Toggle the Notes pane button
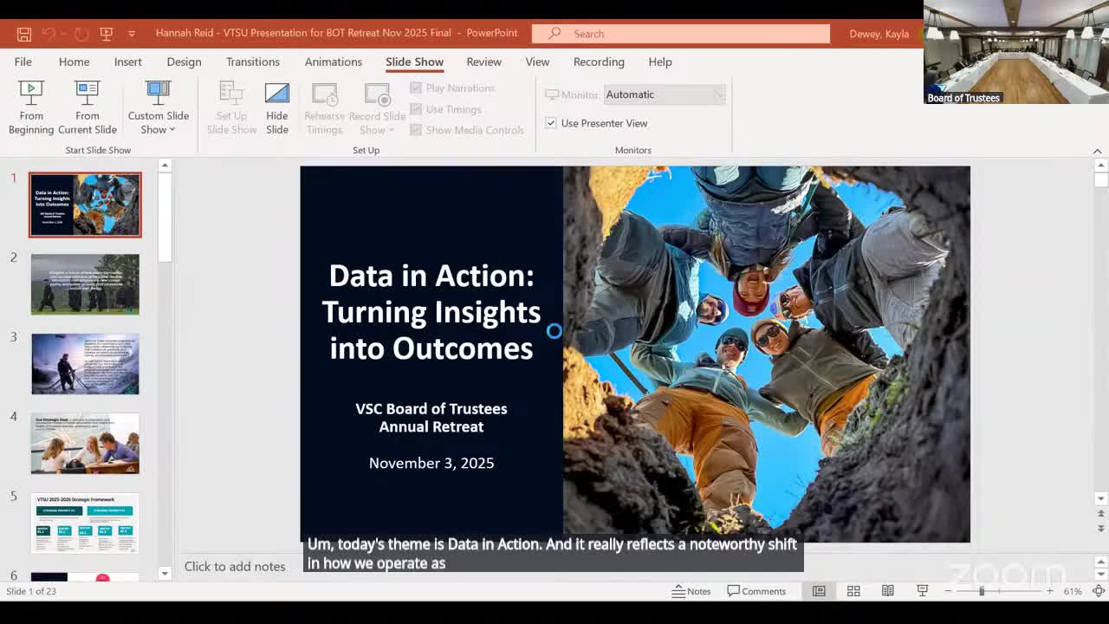Image resolution: width=1109 pixels, height=624 pixels. coord(691,591)
